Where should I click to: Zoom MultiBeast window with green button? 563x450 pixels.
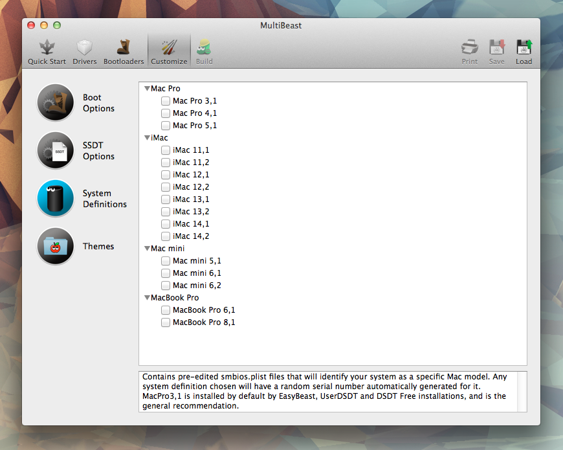click(x=57, y=25)
